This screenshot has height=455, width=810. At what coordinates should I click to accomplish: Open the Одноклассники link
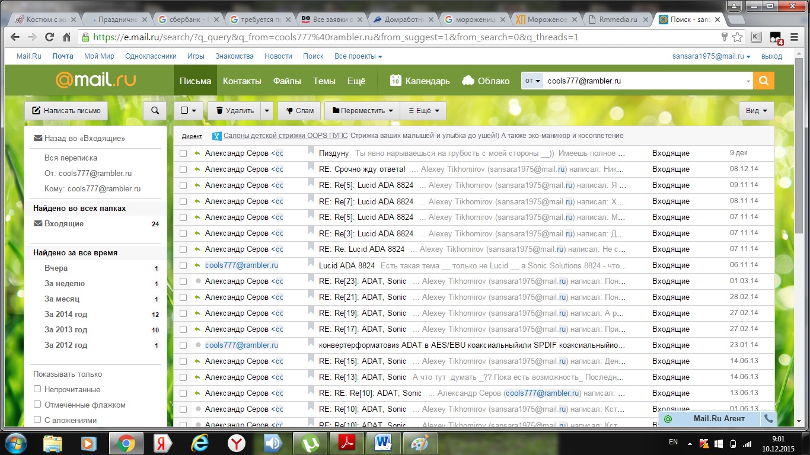click(x=151, y=56)
